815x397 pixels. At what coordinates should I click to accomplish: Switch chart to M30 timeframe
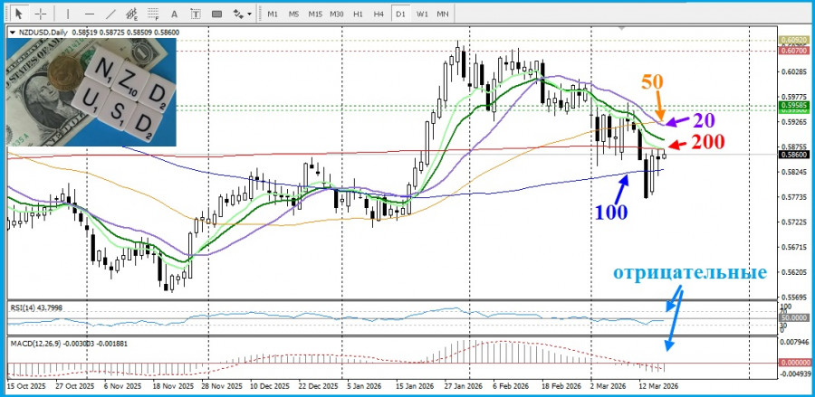[337, 14]
